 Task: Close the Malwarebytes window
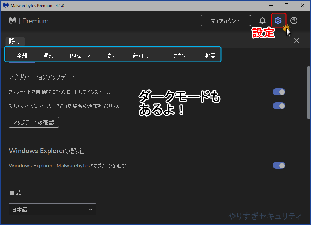(x=303, y=5)
